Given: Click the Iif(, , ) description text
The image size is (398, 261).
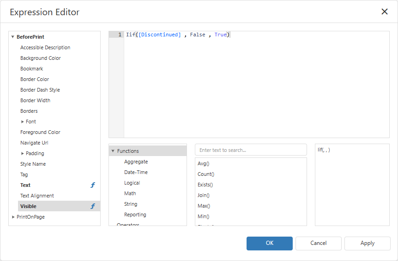Looking at the screenshot, I should [324, 150].
